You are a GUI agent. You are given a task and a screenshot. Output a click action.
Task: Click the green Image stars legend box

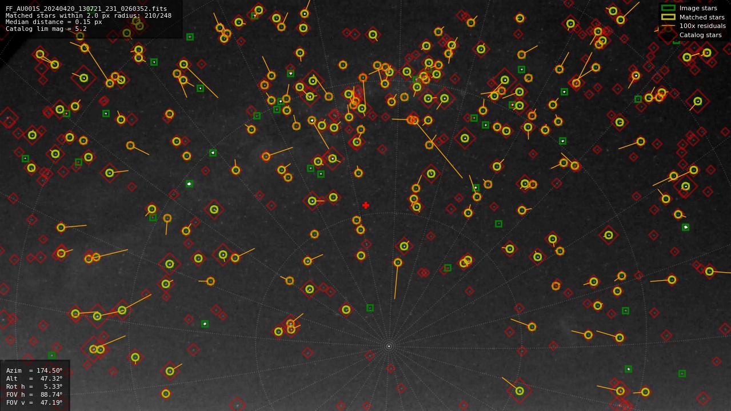coord(668,8)
